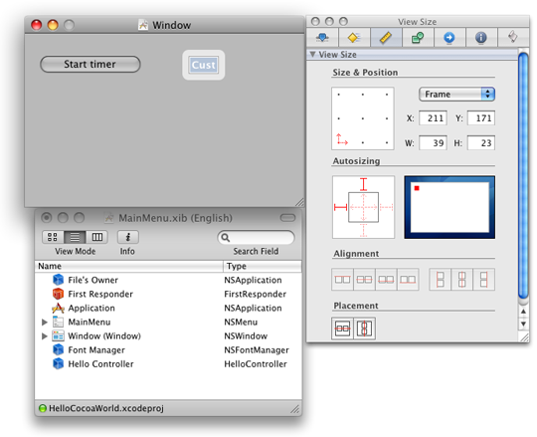Viewport: 537px width, 437px height.
Task: Select the Size ruler inspector tab
Action: click(x=386, y=38)
